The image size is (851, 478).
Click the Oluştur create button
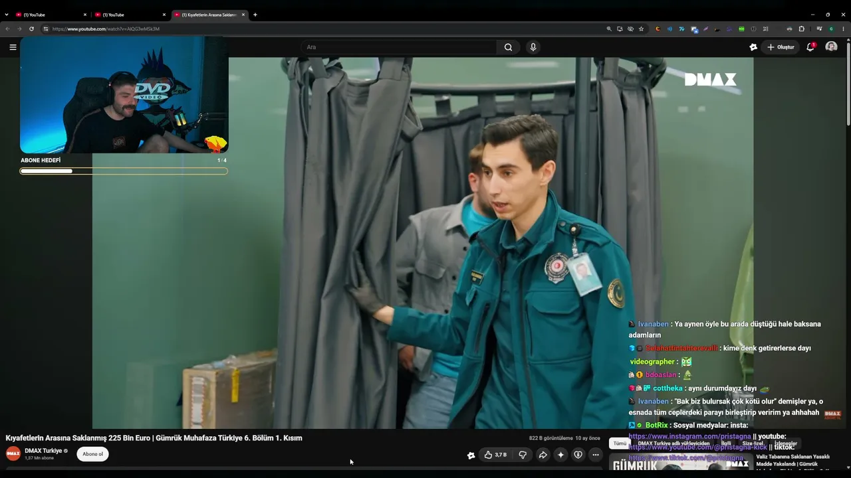pos(781,47)
